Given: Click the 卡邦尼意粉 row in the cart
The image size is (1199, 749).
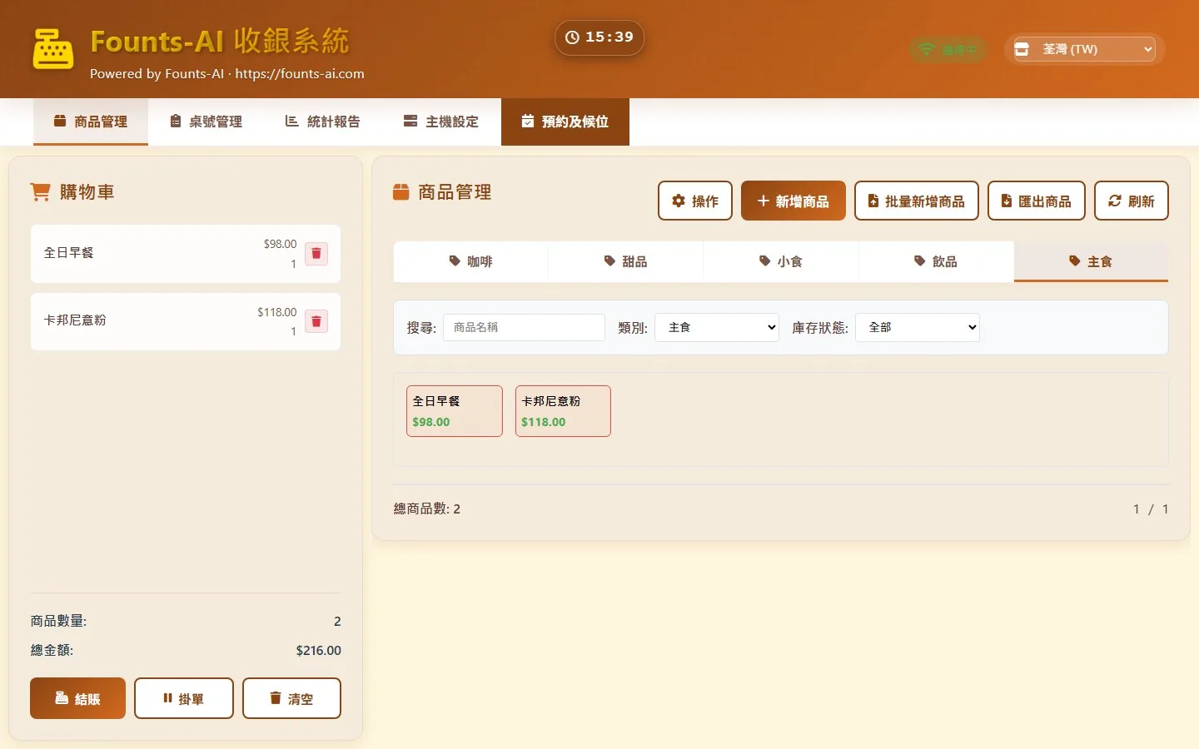Looking at the screenshot, I should 186,321.
